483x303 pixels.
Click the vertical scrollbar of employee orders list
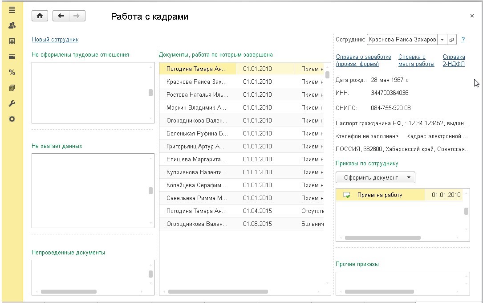(467, 211)
